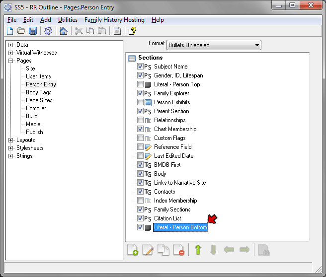Add a new section with green plus icon
This screenshot has width=326, height=277.
point(132,250)
